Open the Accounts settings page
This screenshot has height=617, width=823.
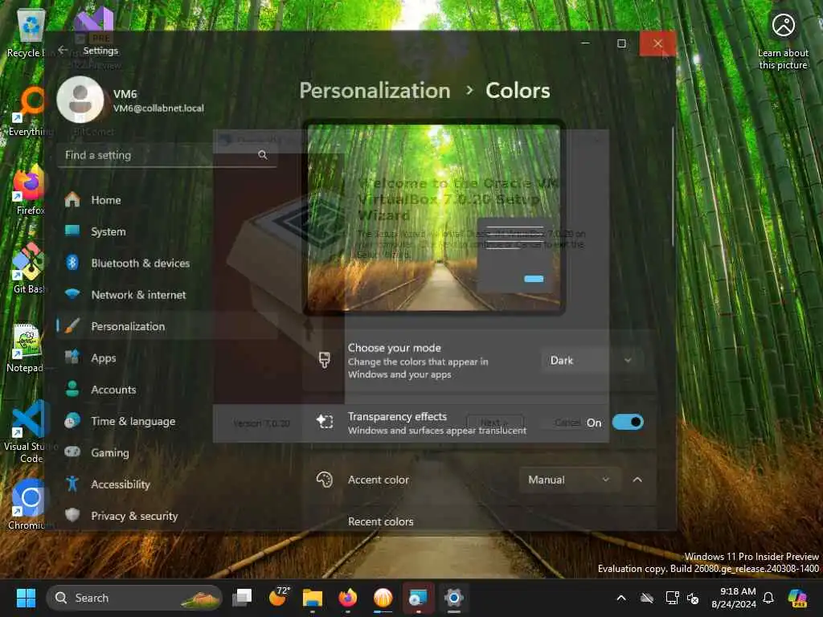click(x=167, y=390)
